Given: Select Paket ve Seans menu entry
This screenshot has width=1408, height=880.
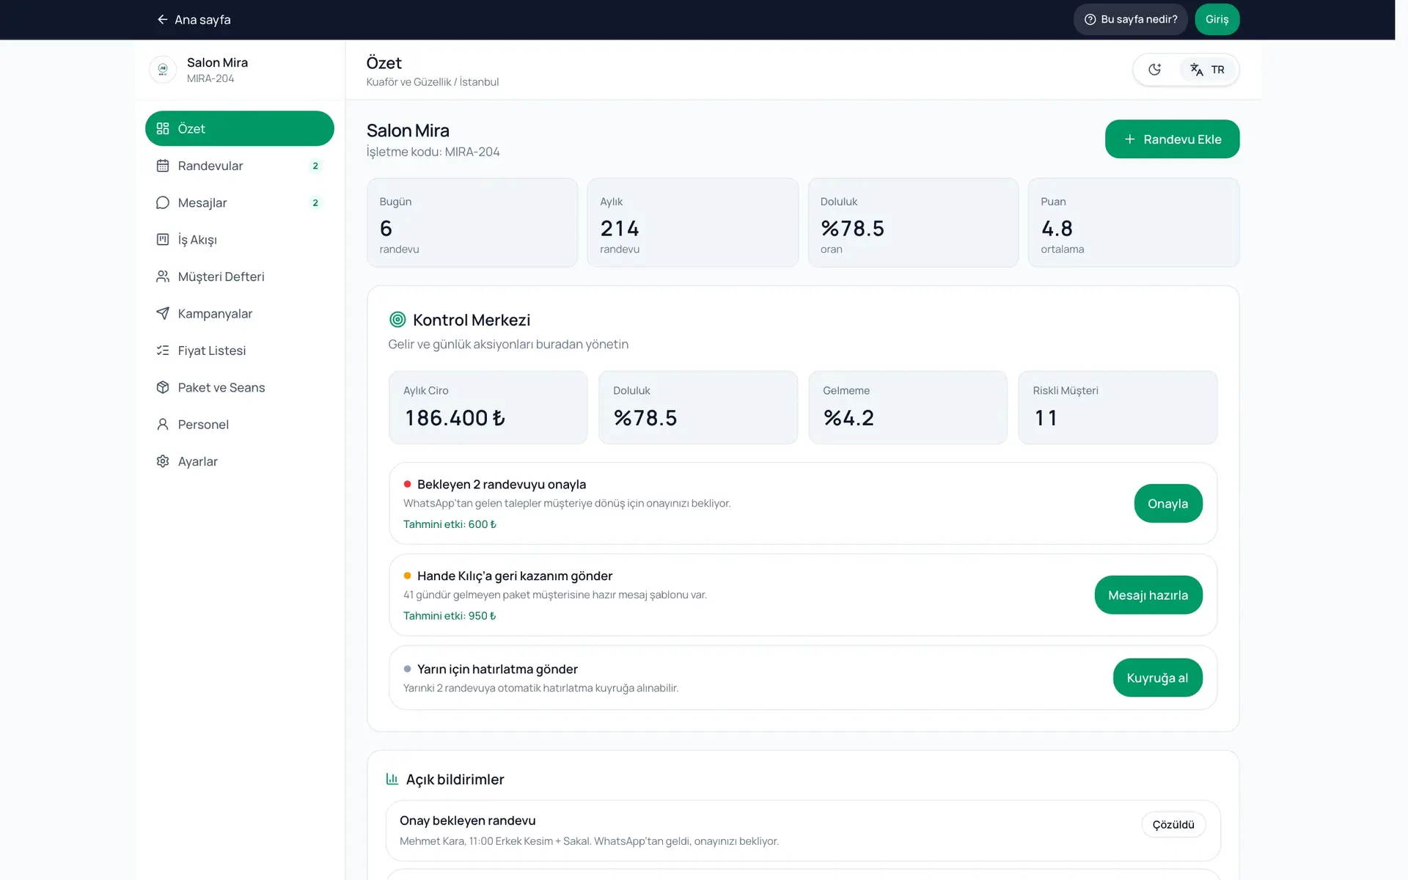Looking at the screenshot, I should point(240,387).
